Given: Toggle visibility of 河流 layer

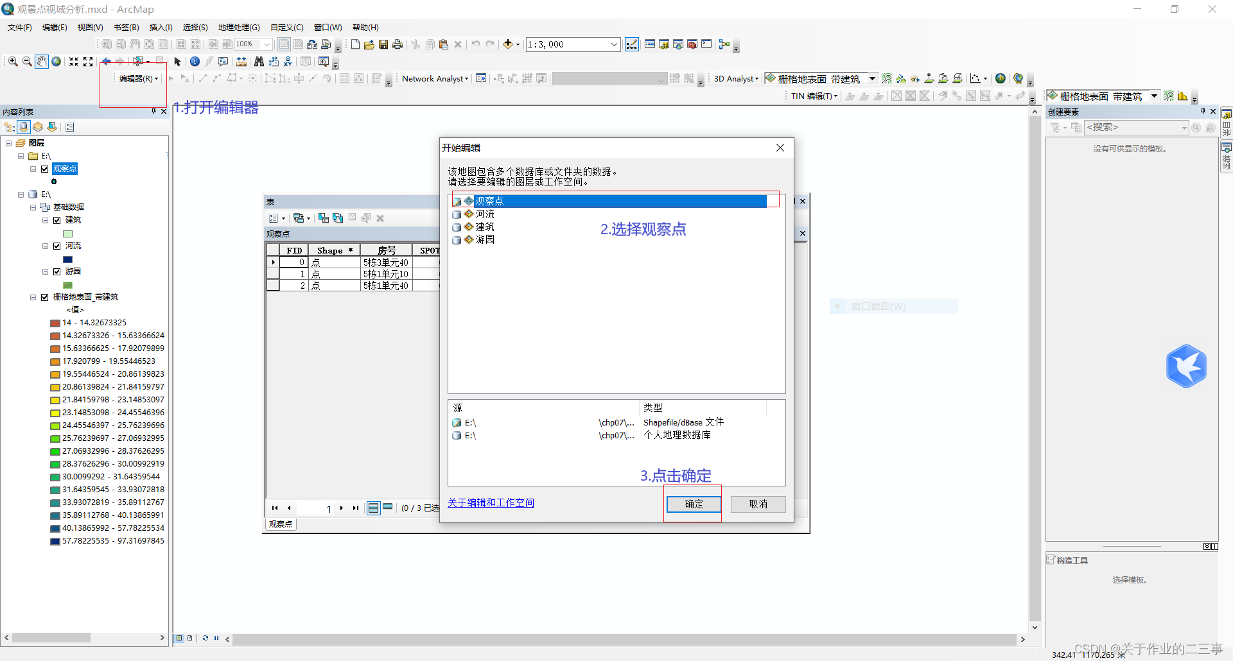Looking at the screenshot, I should click(57, 246).
